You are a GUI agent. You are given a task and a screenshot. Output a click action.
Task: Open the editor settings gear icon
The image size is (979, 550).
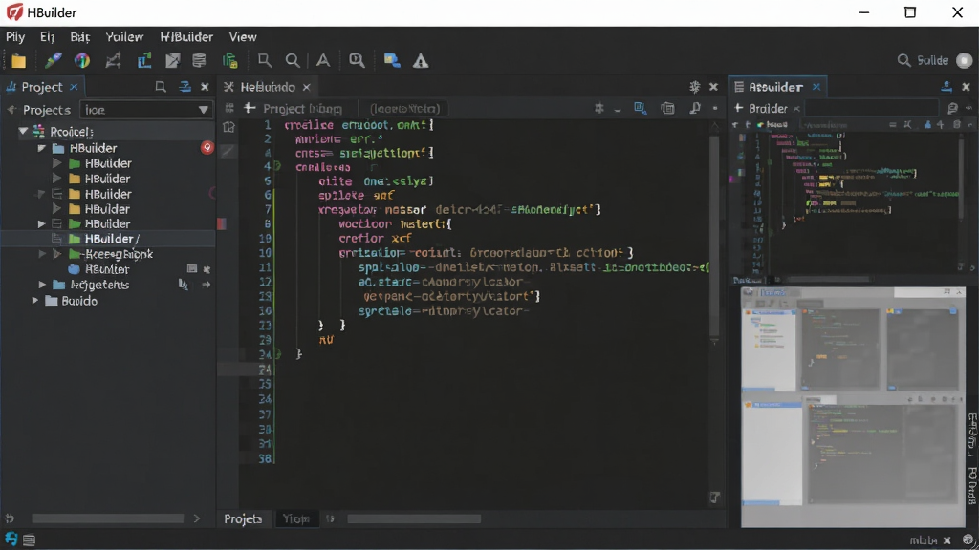tap(694, 87)
